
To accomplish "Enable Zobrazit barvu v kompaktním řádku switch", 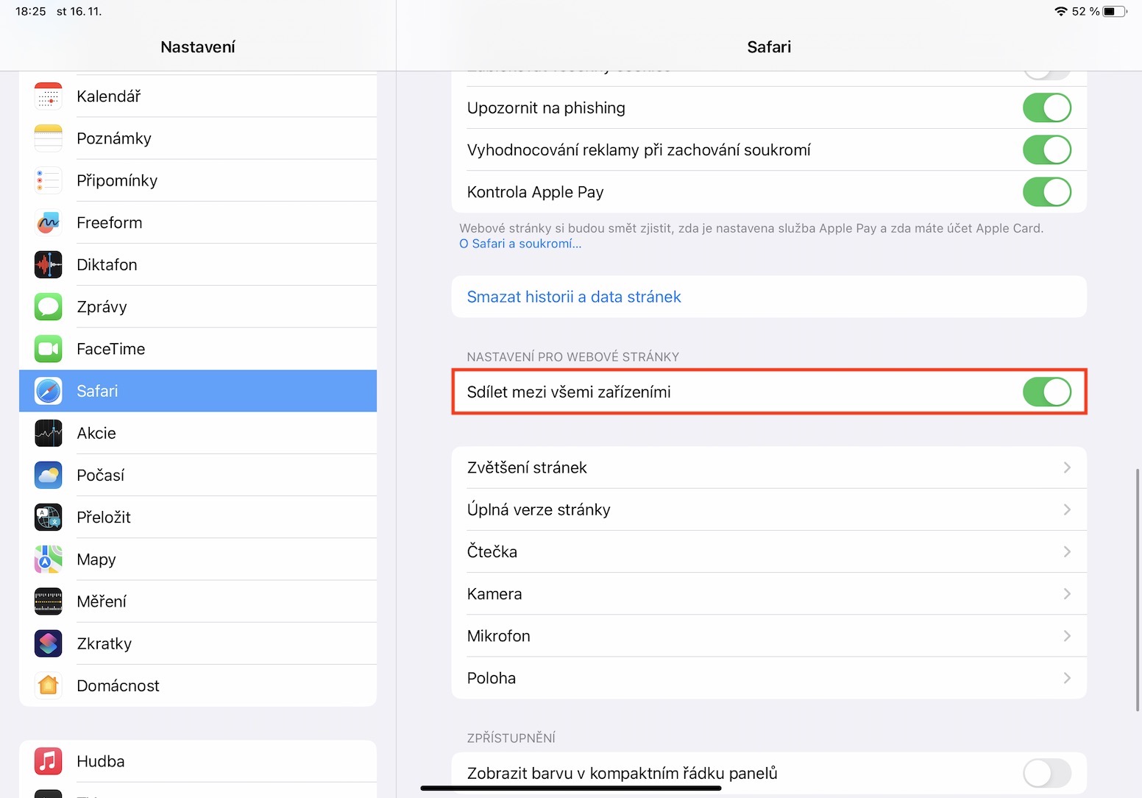I will [1046, 774].
